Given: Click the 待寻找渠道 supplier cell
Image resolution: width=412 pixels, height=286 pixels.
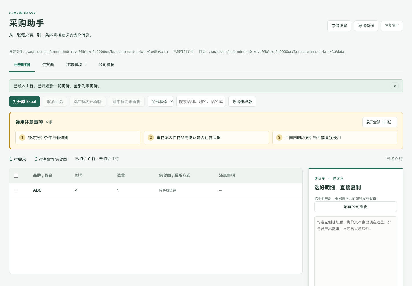Looking at the screenshot, I should tap(168, 190).
